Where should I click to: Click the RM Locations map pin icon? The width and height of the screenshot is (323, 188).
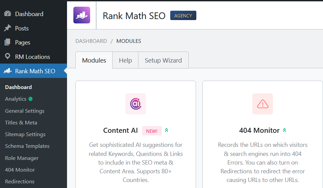7,57
